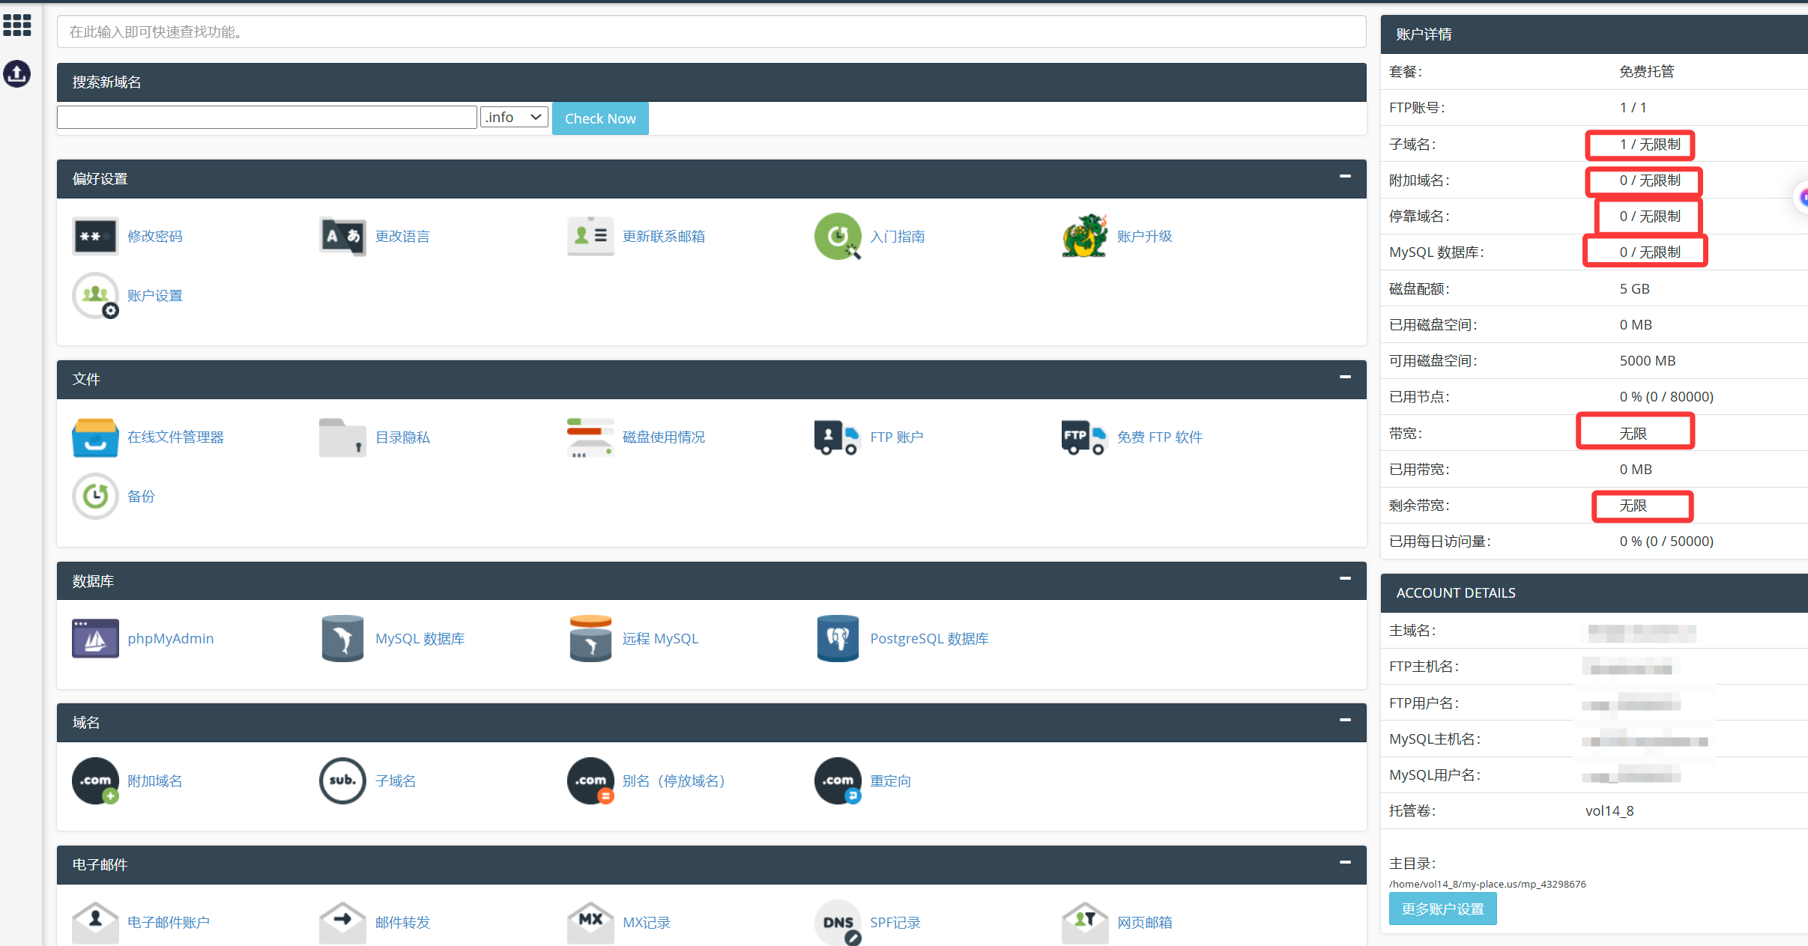Select the home directory path text

tap(1487, 884)
